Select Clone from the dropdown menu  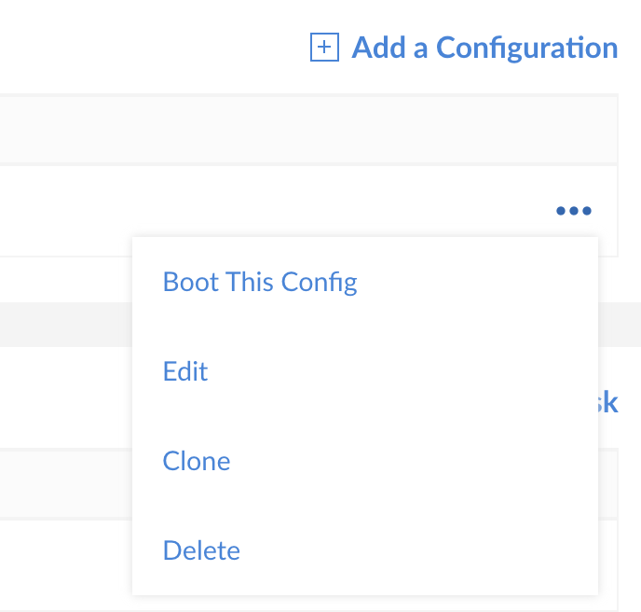(197, 461)
